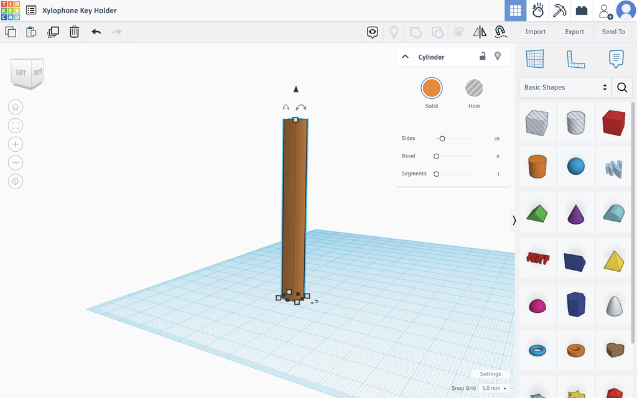Click Fit all in view button
Screen dimensions: 637x398
[x=16, y=126]
